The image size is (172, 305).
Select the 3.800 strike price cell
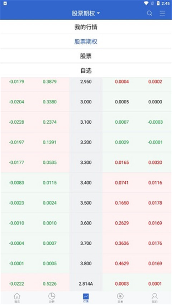86,264
